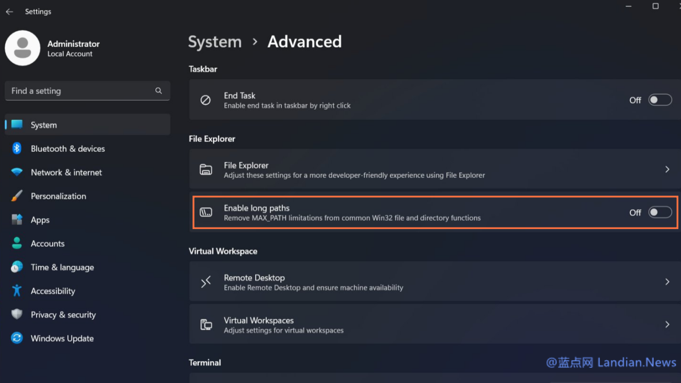Click the Windows Update sync icon
This screenshot has width=681, height=383.
pyautogui.click(x=17, y=338)
